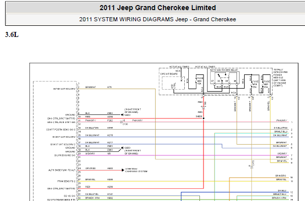This screenshot has height=201, width=305.
Task: Click the "HOT AT ALL TIMES" label above relay
Action: click(205, 66)
